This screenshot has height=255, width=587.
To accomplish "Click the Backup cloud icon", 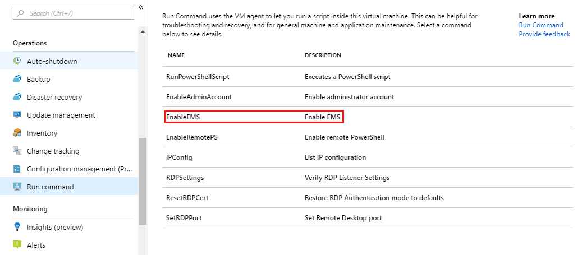I will click(x=17, y=79).
